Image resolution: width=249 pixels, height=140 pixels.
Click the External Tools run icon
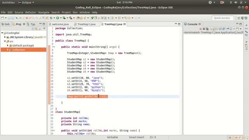coord(71,18)
